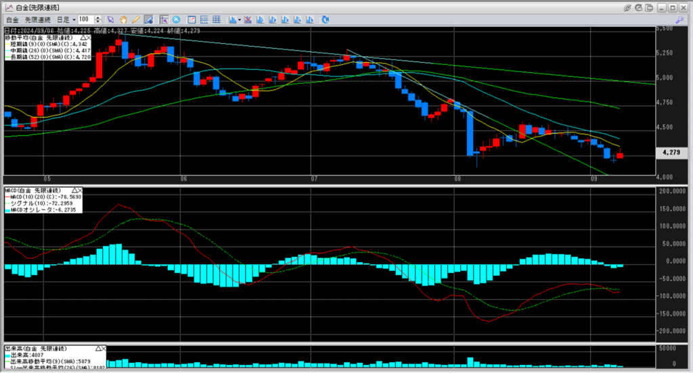Click the blue reload R icon

(x=326, y=20)
